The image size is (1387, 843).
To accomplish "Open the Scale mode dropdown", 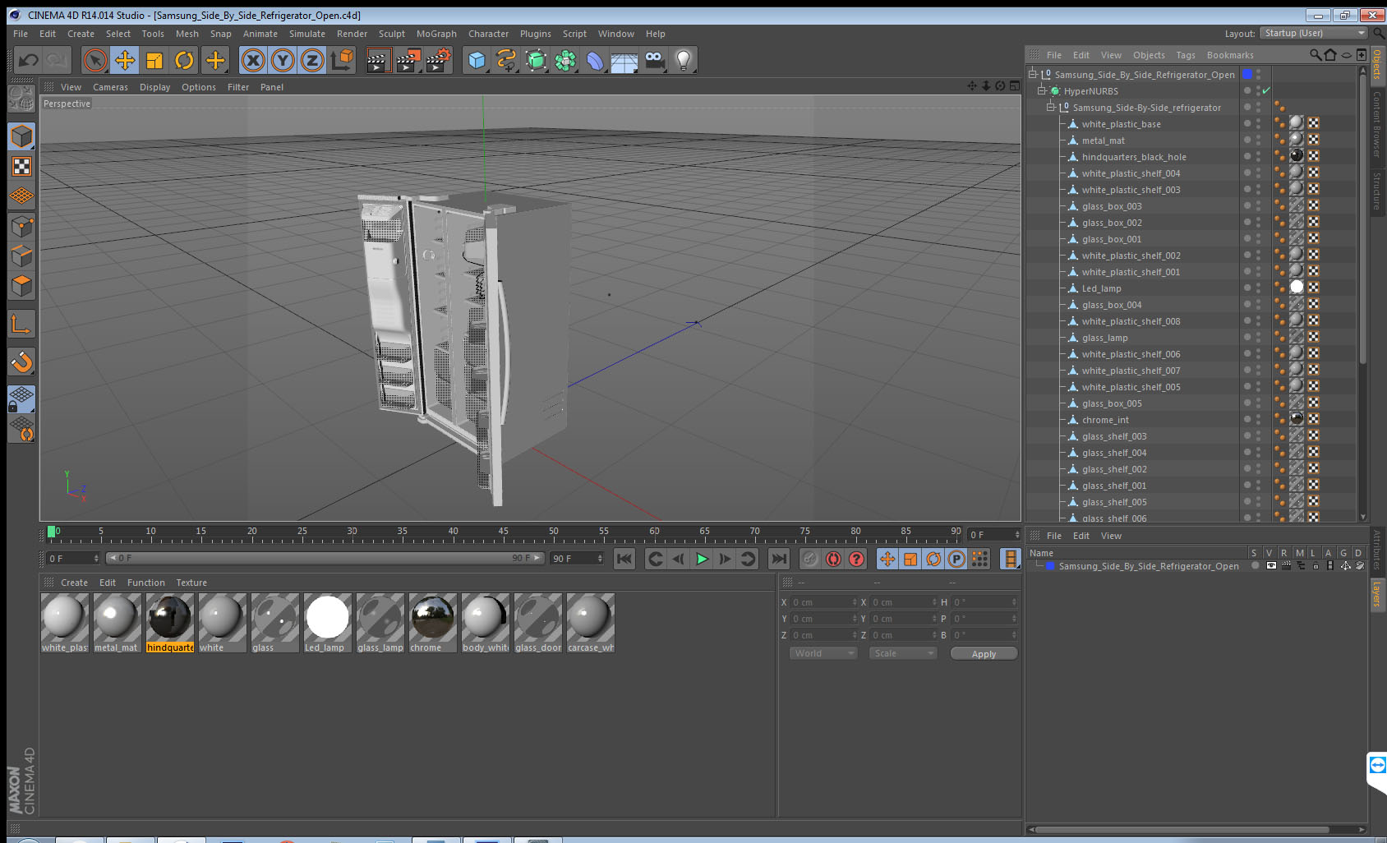I will 903,653.
